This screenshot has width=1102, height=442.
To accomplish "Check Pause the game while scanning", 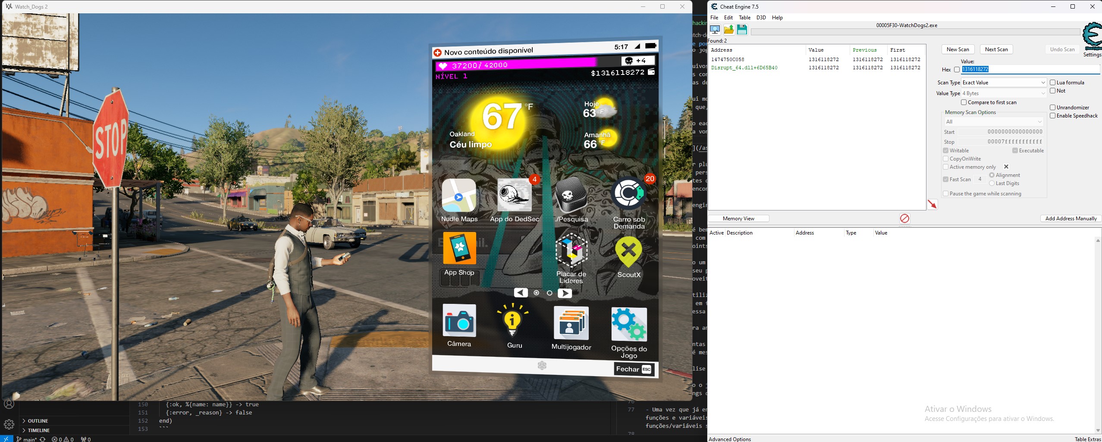I will 945,194.
